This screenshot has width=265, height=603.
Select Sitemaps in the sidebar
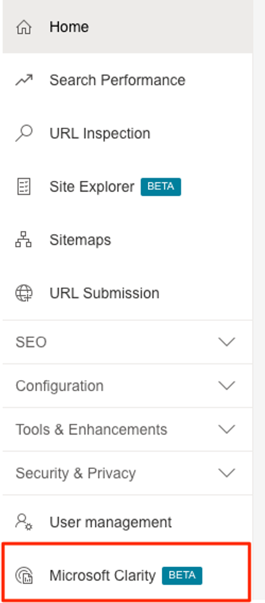127,240
